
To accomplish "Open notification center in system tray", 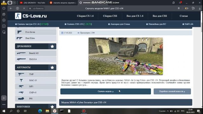I will click(199, 111).
